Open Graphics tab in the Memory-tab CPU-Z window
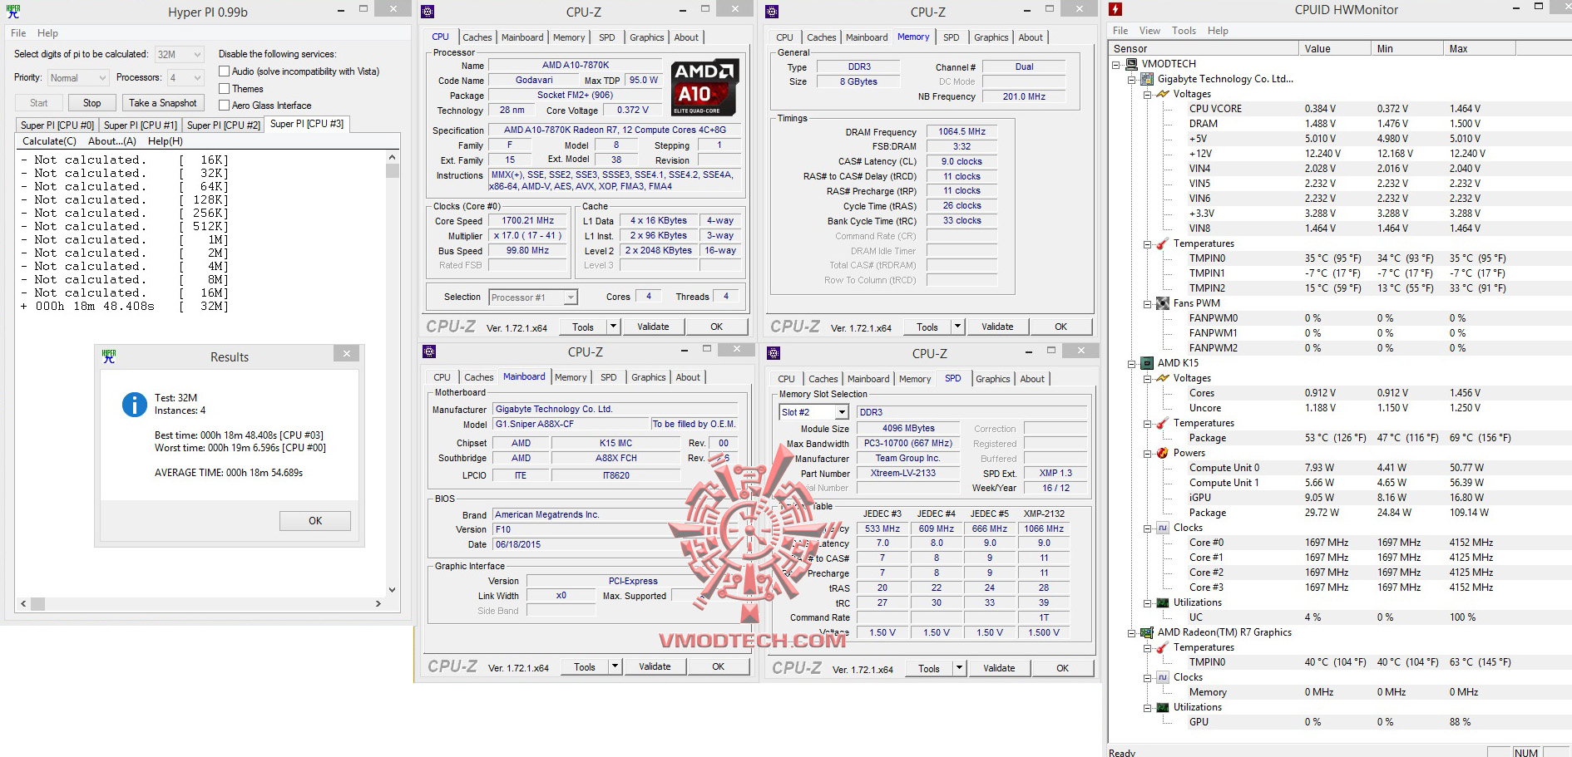The image size is (1572, 757). pyautogui.click(x=991, y=37)
